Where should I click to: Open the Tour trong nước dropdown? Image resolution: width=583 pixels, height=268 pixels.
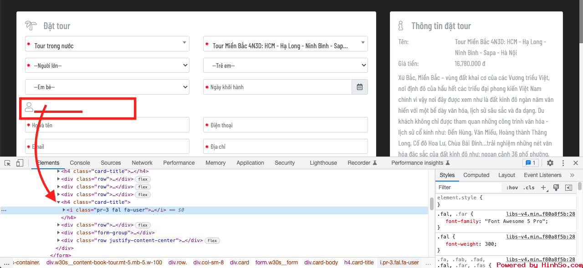point(107,44)
